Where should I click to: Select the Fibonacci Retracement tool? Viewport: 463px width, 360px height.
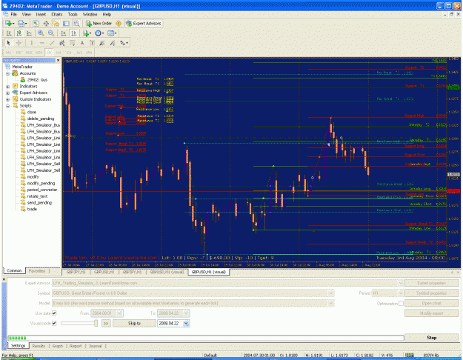72,43
